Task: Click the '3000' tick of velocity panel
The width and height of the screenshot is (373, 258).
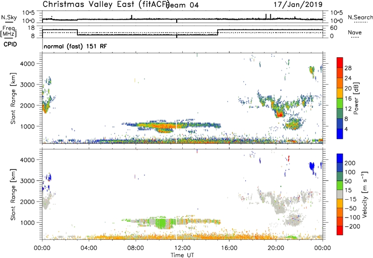Action: [28, 181]
